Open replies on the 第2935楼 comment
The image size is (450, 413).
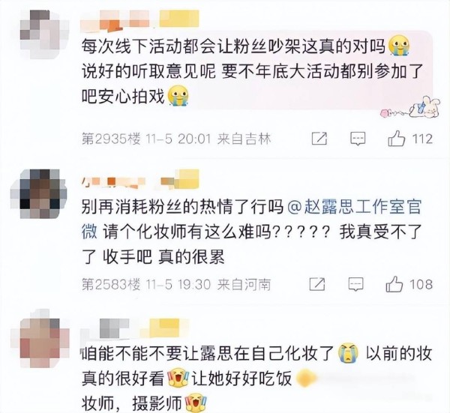point(358,139)
